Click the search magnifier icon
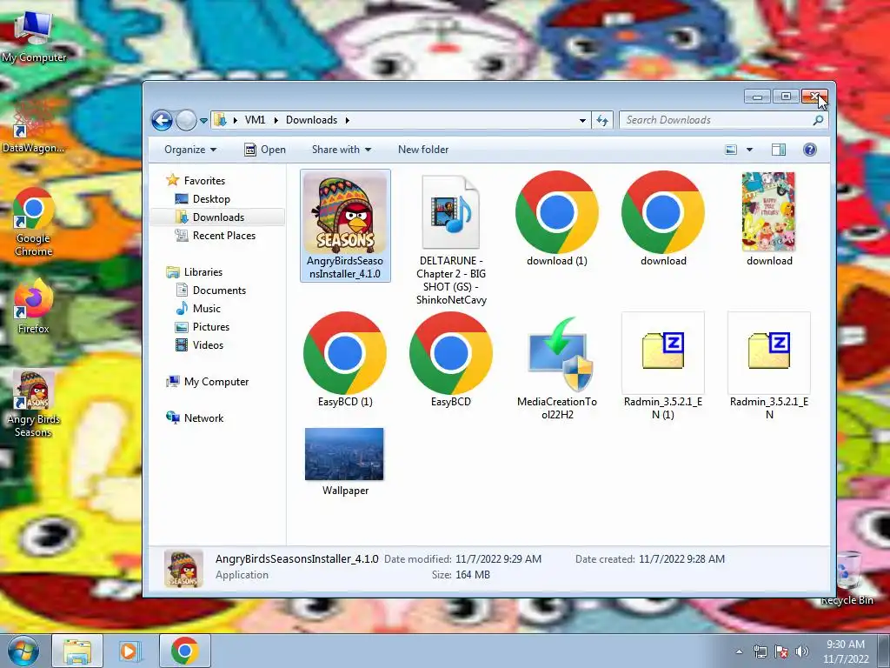 click(818, 120)
